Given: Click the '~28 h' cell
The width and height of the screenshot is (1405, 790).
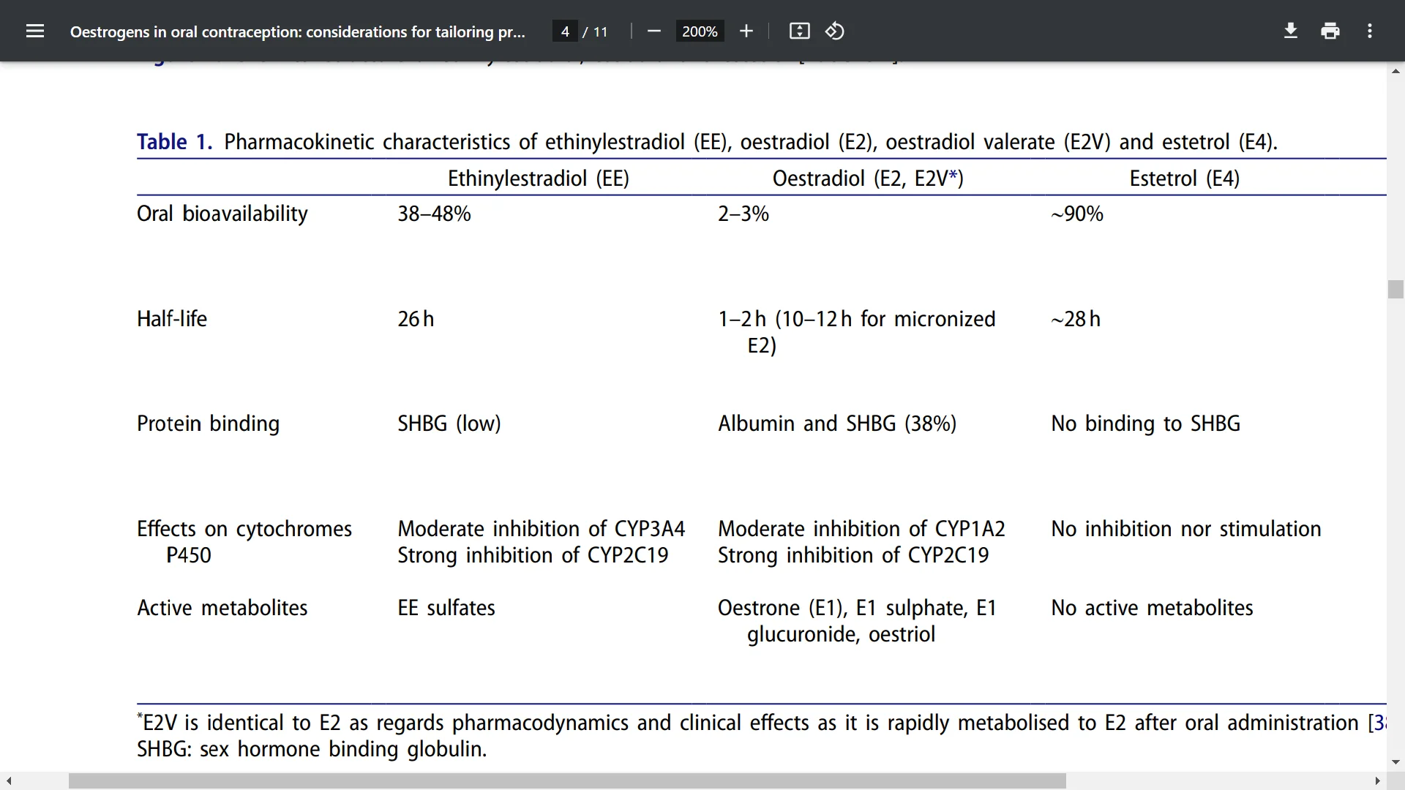Looking at the screenshot, I should [x=1076, y=319].
